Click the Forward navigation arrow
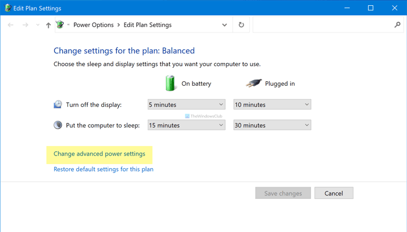 pos(26,26)
